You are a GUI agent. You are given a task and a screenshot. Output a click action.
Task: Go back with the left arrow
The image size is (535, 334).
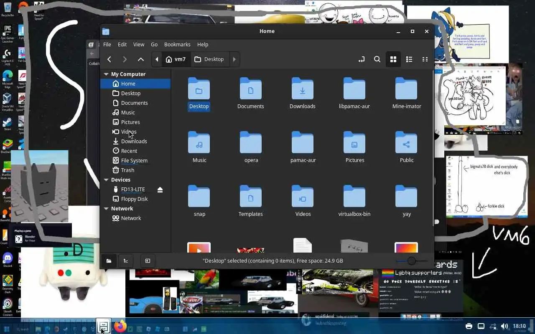[109, 59]
